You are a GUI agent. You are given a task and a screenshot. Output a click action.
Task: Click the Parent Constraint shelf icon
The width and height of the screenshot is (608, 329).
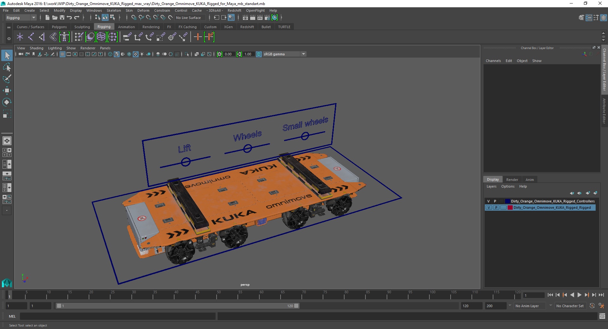pyautogui.click(x=127, y=37)
